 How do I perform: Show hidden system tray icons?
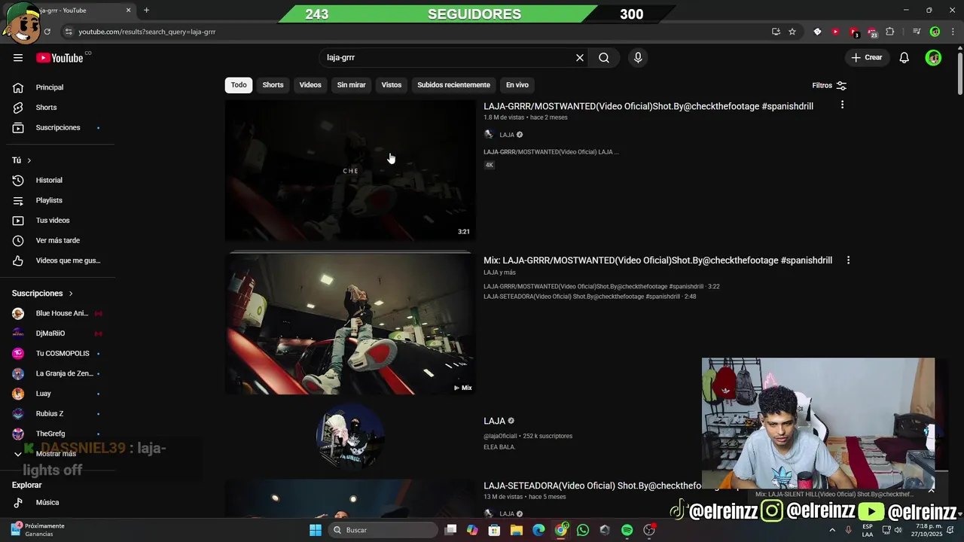pos(832,530)
